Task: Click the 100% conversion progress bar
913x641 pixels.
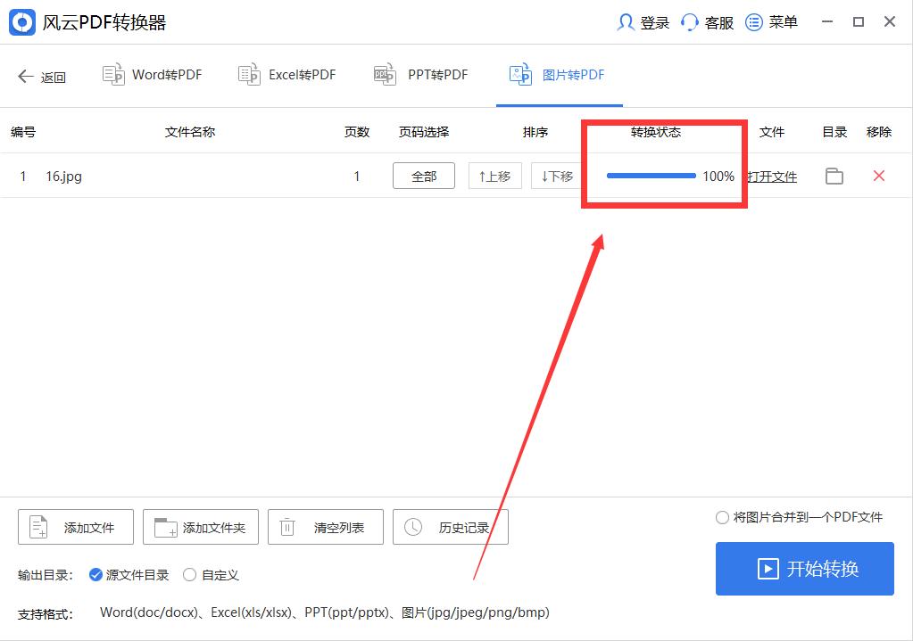Action: (x=651, y=176)
